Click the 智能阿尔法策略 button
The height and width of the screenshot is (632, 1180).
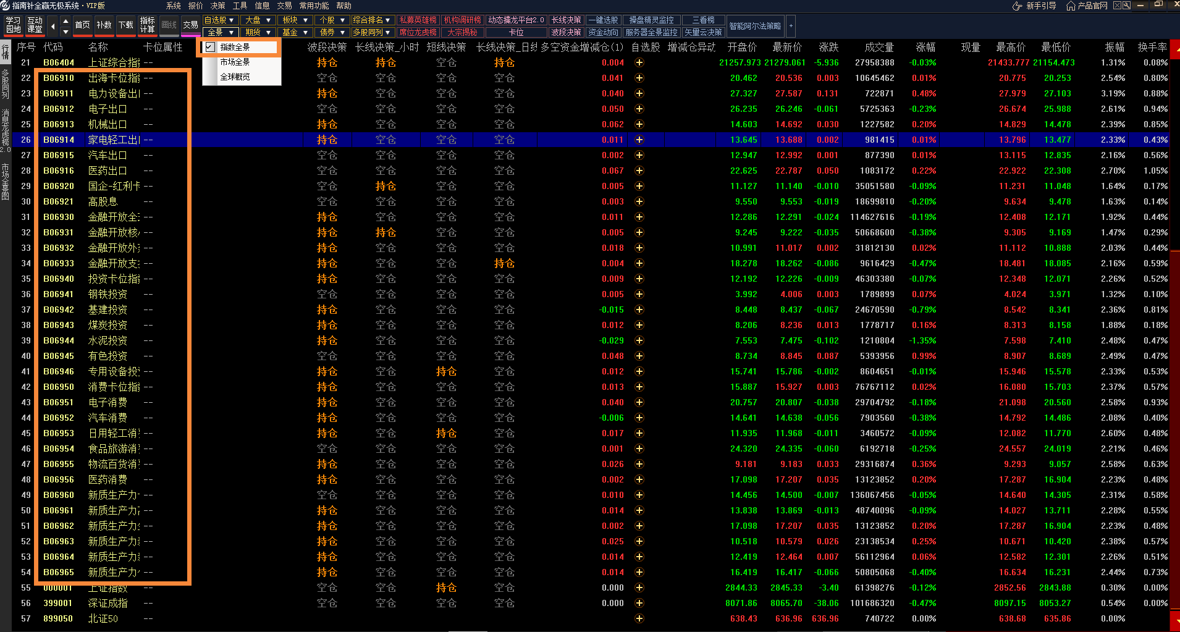(755, 26)
